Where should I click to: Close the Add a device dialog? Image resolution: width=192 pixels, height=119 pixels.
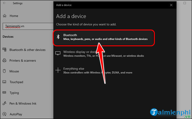[171, 5]
